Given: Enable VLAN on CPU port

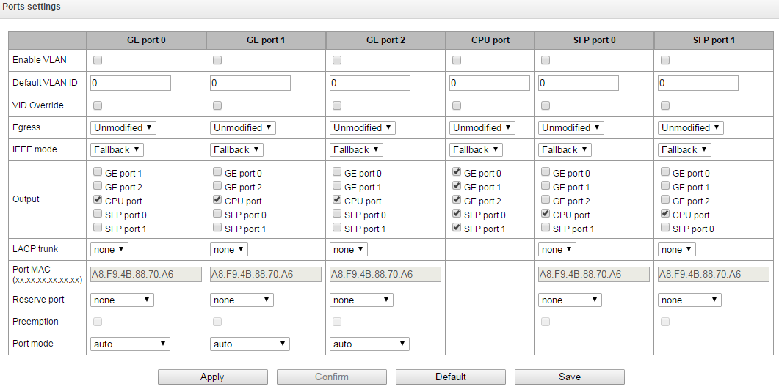Looking at the screenshot, I should (x=457, y=60).
